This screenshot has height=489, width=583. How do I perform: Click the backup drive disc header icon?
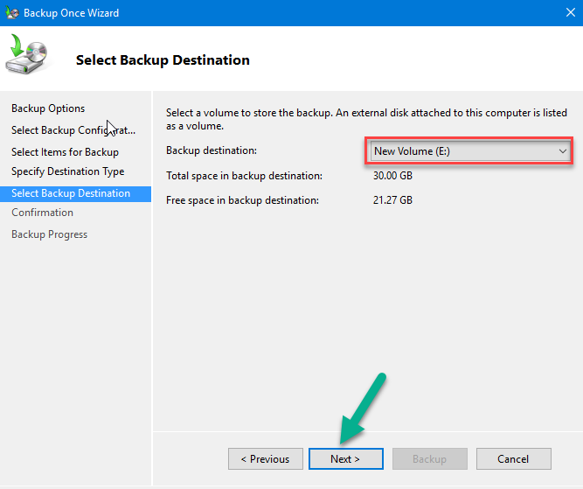(27, 54)
